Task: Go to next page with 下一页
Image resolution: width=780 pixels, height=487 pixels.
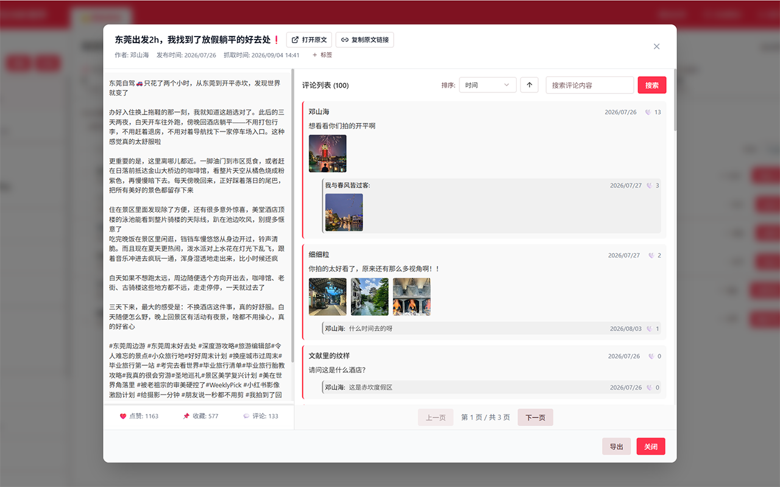Action: coord(536,418)
